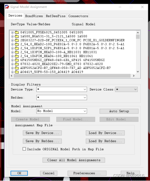150x181 pixels.
Task: Select the ADP5052ACPZ-R7 device entry
Action: click(x=66, y=68)
